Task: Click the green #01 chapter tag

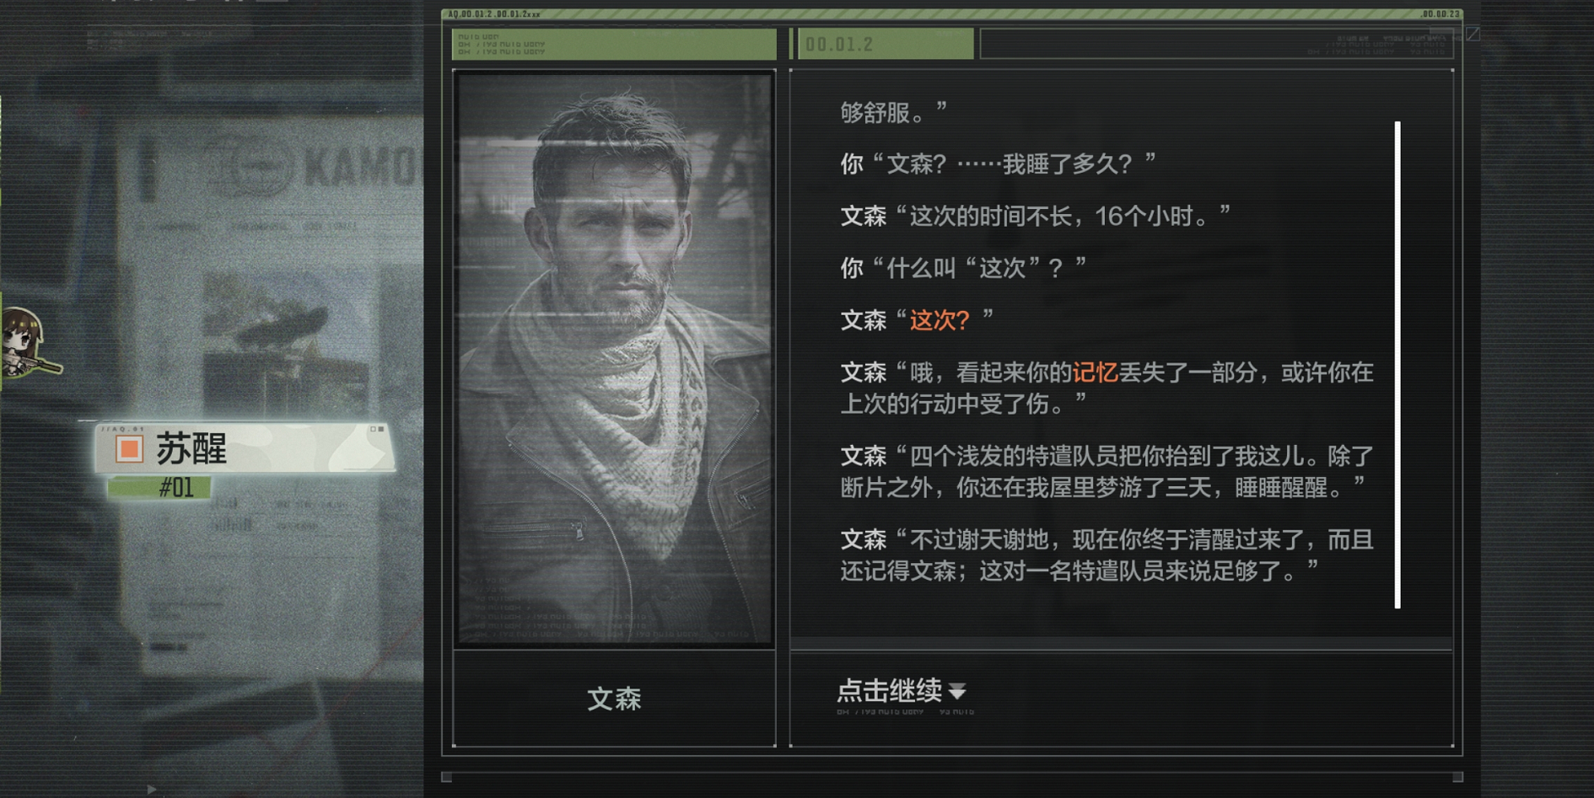Action: click(x=159, y=487)
